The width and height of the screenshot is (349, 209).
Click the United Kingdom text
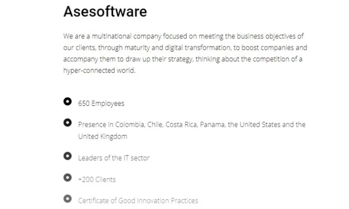pyautogui.click(x=103, y=136)
